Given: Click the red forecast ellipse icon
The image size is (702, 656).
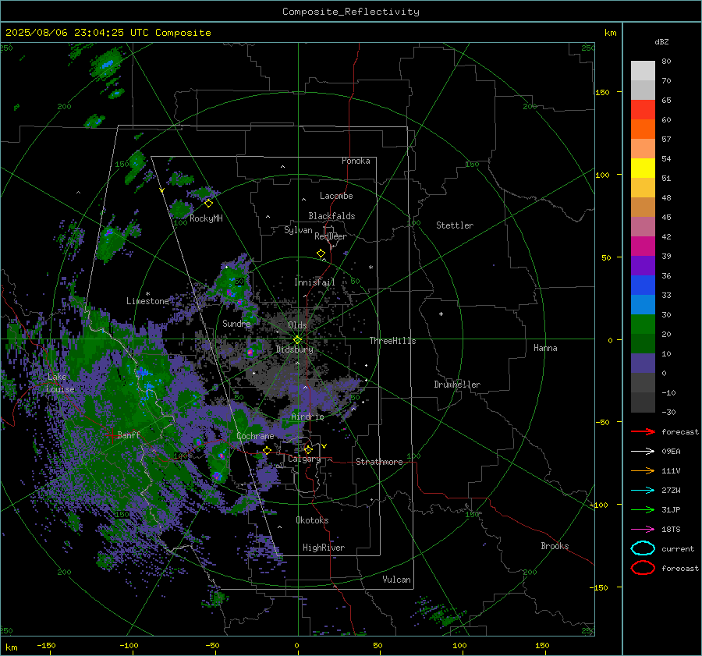Looking at the screenshot, I should click(643, 568).
